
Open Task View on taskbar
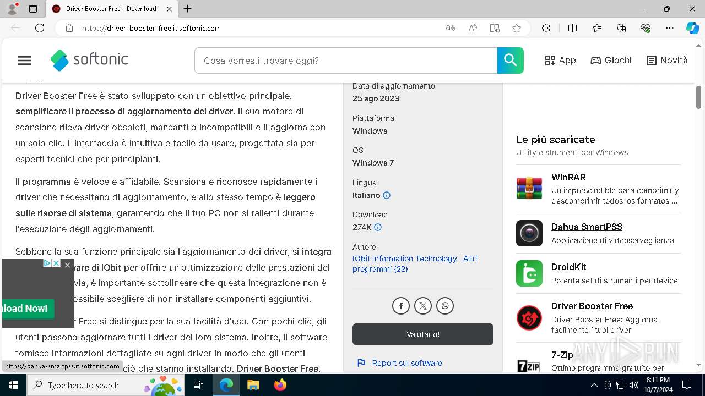tap(199, 385)
